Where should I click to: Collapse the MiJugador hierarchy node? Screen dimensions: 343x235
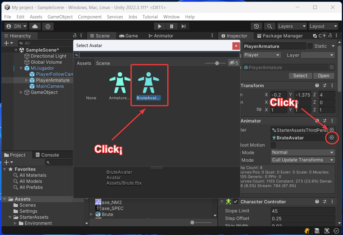pyautogui.click(x=21, y=68)
